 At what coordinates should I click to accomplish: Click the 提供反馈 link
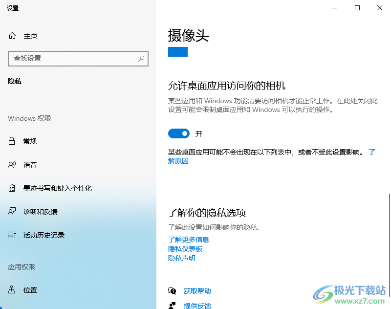point(197,306)
